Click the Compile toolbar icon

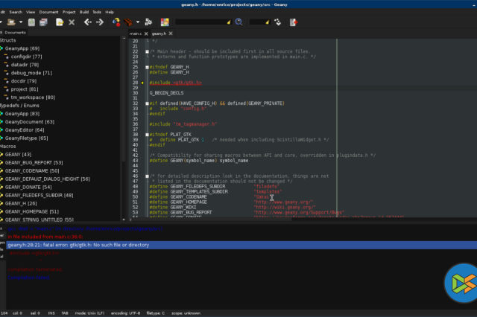tap(117, 22)
